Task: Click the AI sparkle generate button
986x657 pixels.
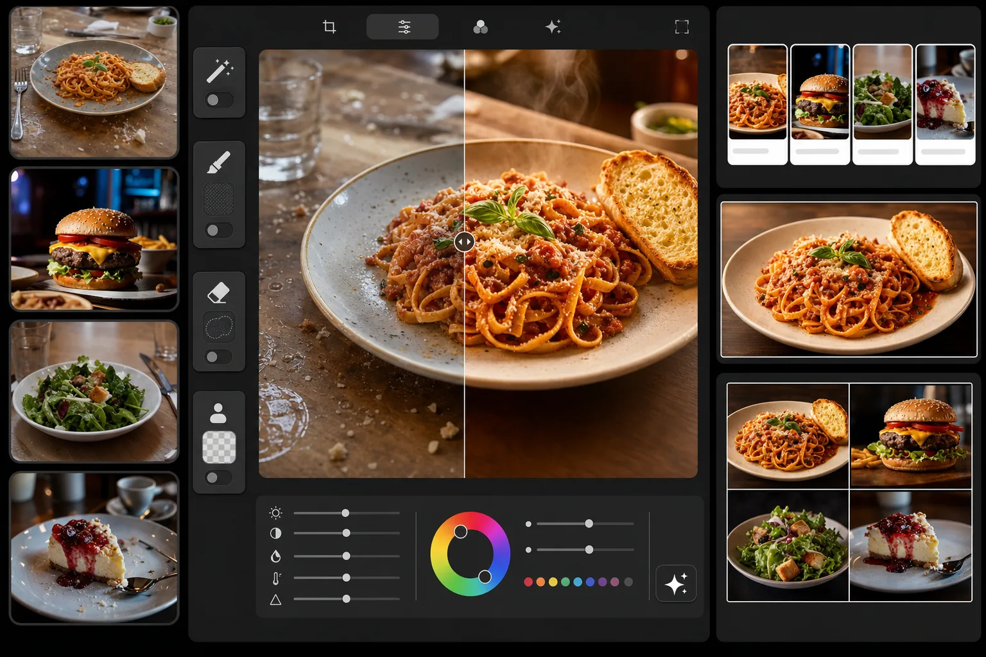Action: [676, 583]
